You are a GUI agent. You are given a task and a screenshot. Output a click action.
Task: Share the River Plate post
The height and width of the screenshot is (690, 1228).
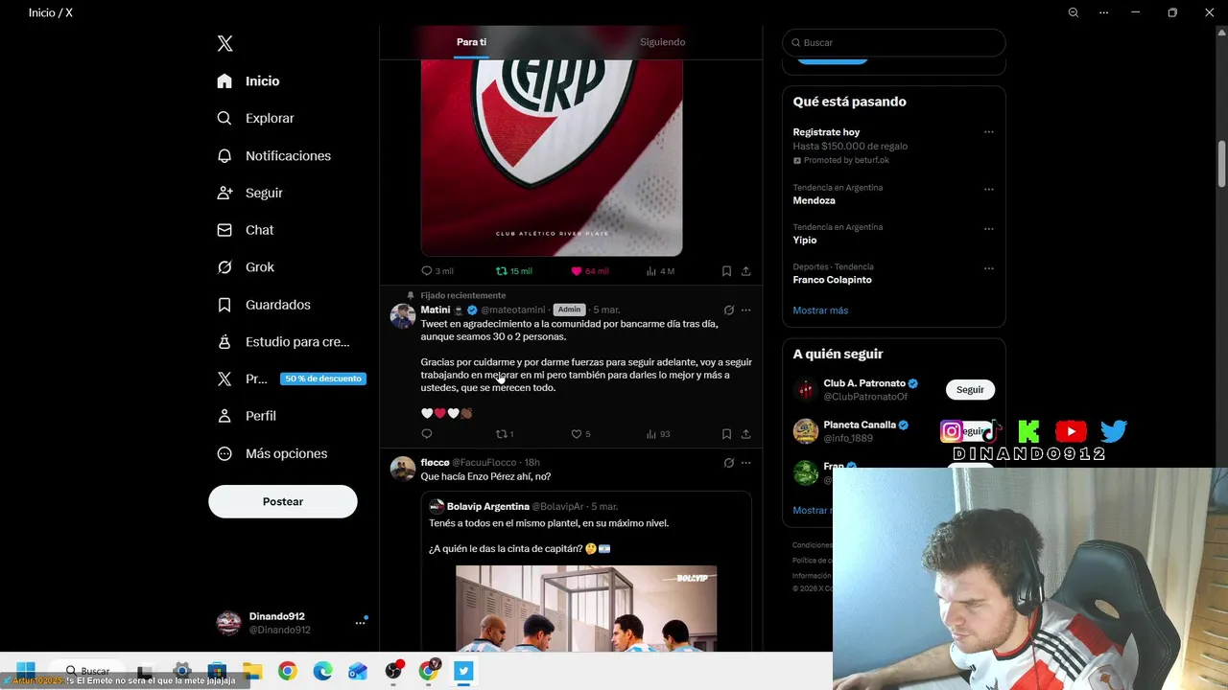[745, 271]
